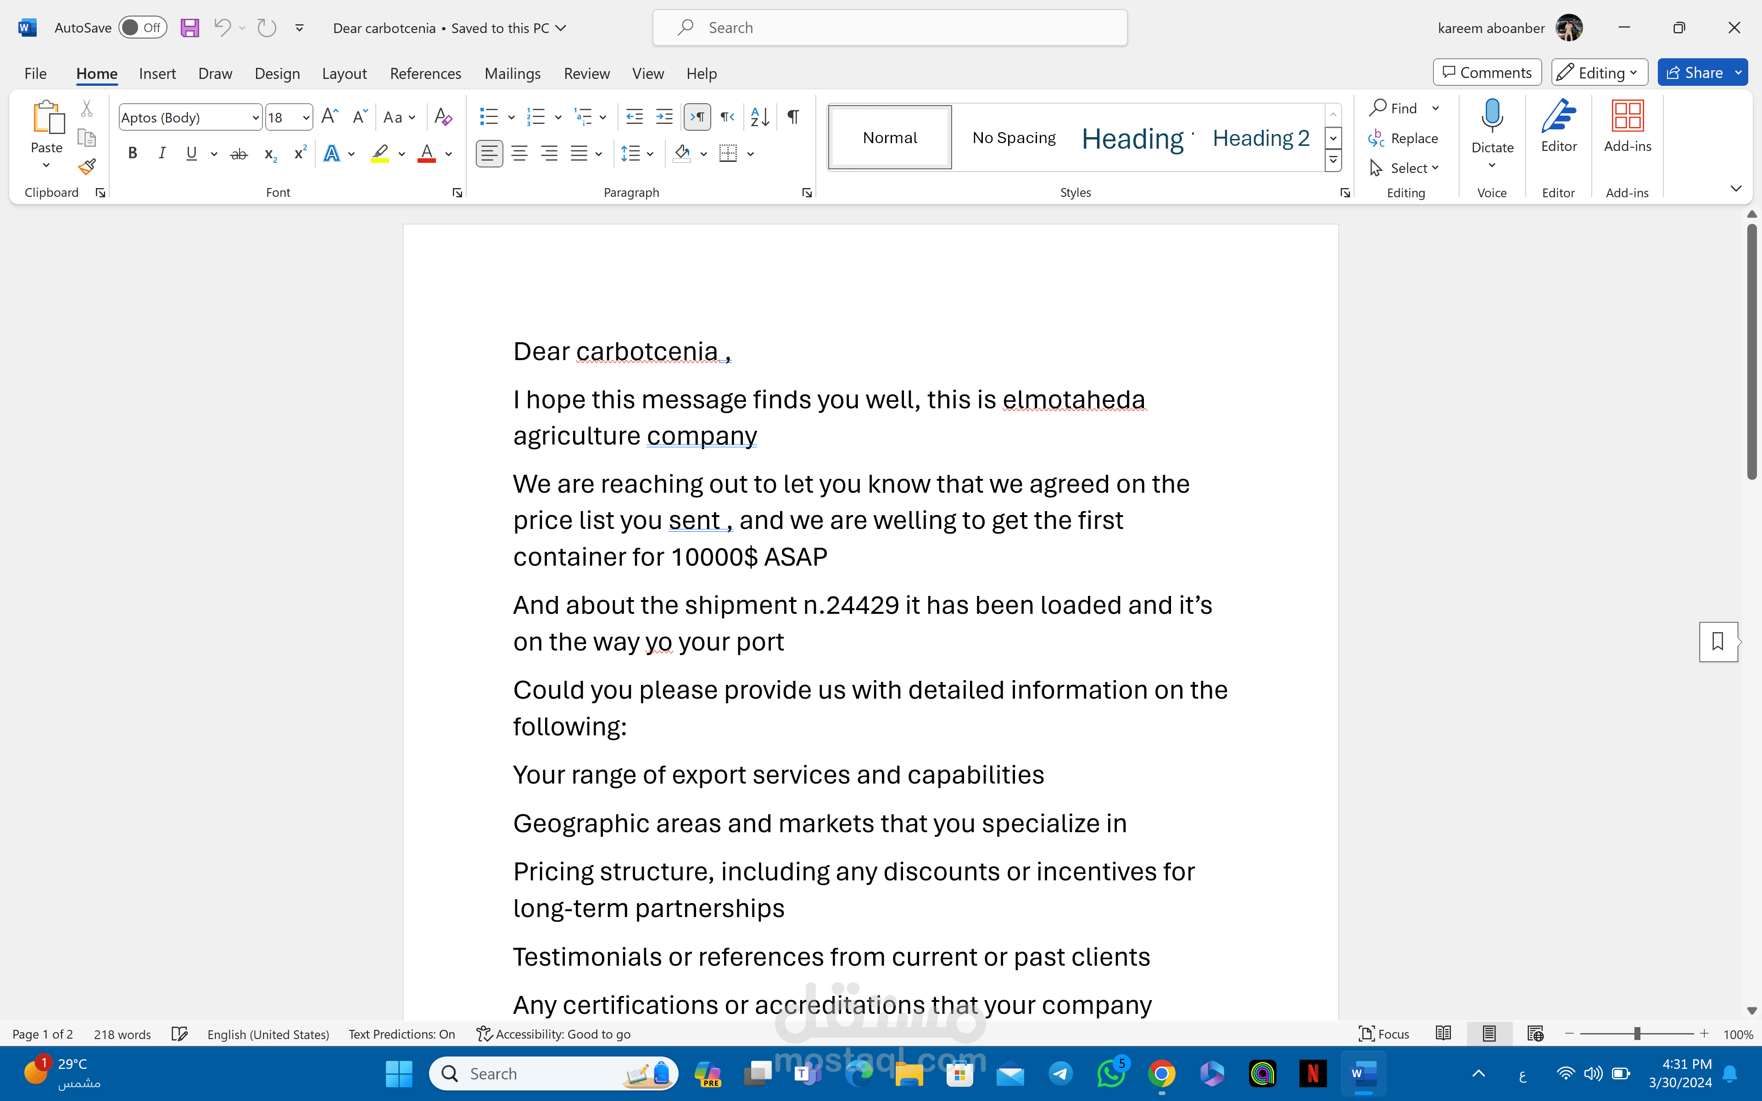The width and height of the screenshot is (1762, 1101).
Task: Click the Comments button
Action: click(x=1487, y=72)
